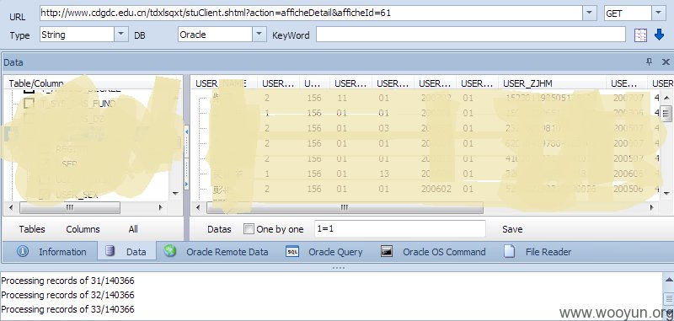This screenshot has height=321, width=674.
Task: Click the URL input field
Action: (x=311, y=13)
